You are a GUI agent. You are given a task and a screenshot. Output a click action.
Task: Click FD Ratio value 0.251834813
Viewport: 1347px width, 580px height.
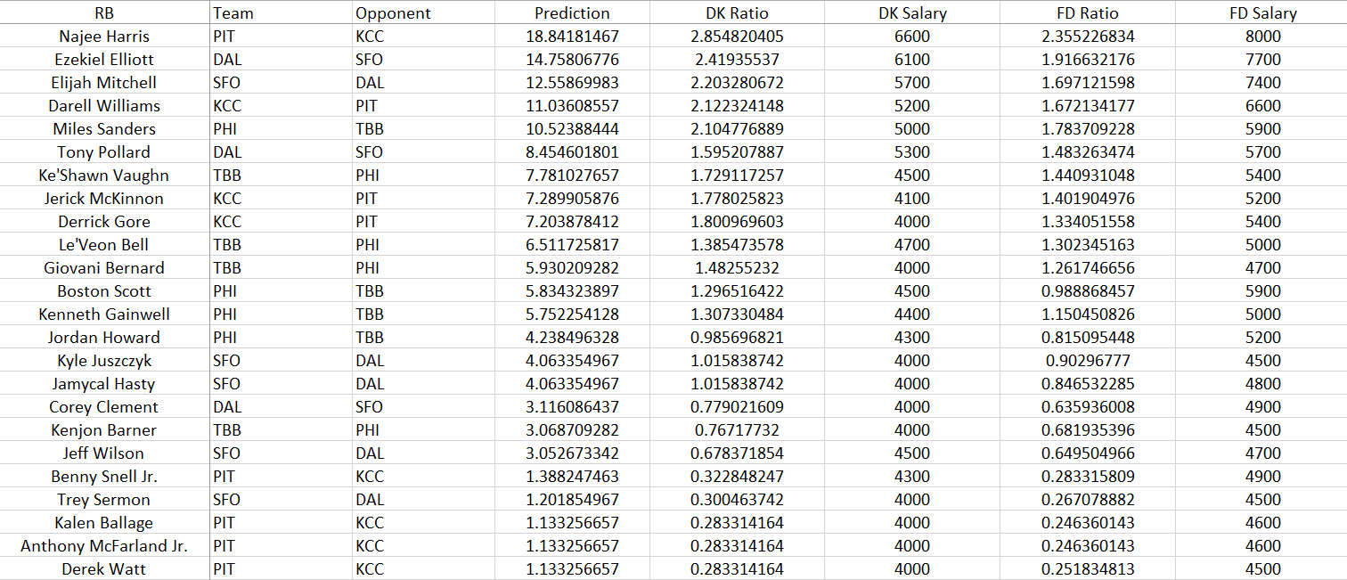coord(1087,569)
